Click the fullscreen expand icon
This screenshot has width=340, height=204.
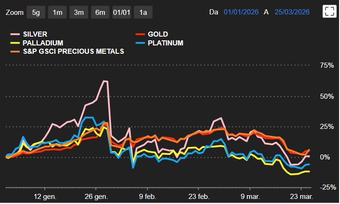click(329, 12)
